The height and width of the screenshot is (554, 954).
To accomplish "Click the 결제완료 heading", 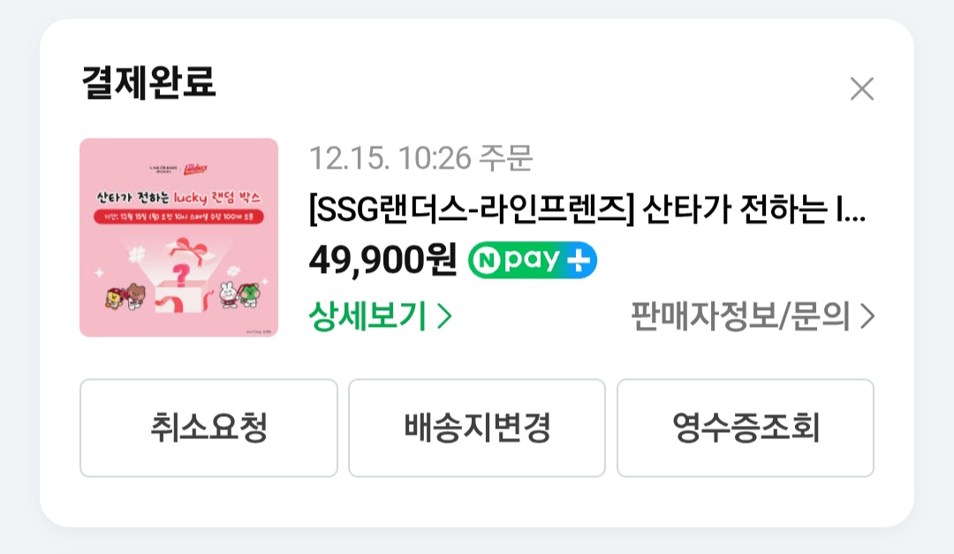I will click(149, 83).
